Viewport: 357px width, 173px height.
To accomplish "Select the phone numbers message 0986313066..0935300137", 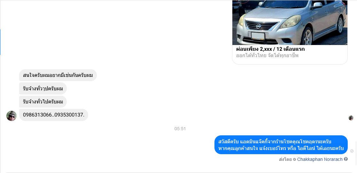I will tap(53, 115).
